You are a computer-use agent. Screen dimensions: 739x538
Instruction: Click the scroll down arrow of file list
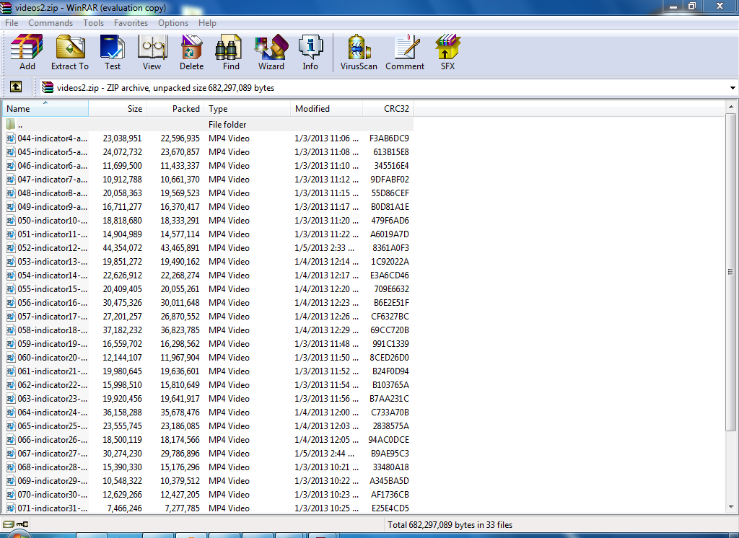pyautogui.click(x=730, y=507)
